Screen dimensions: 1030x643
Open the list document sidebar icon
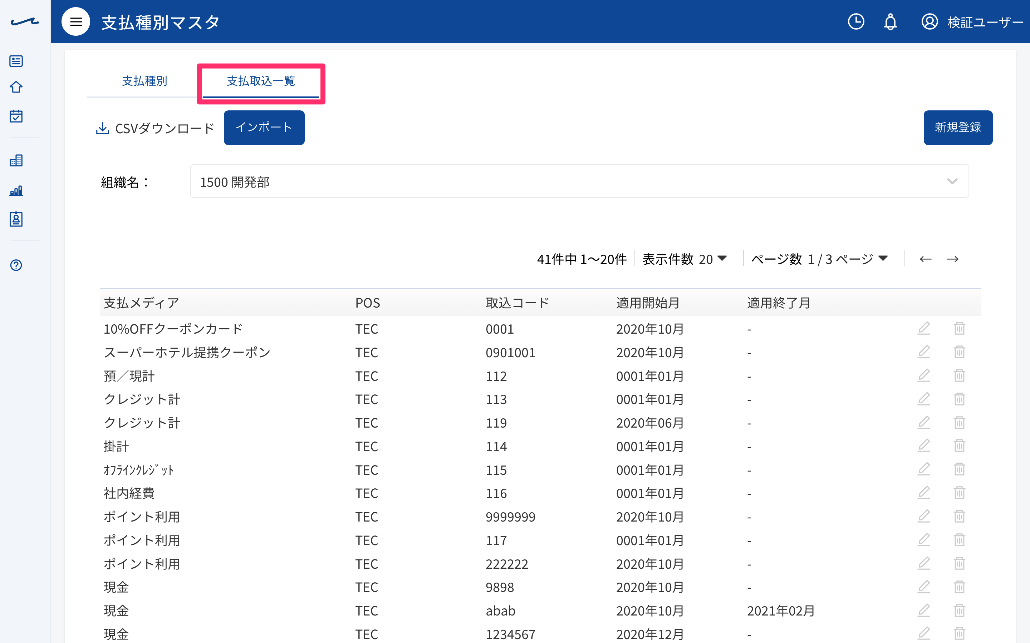pyautogui.click(x=16, y=61)
